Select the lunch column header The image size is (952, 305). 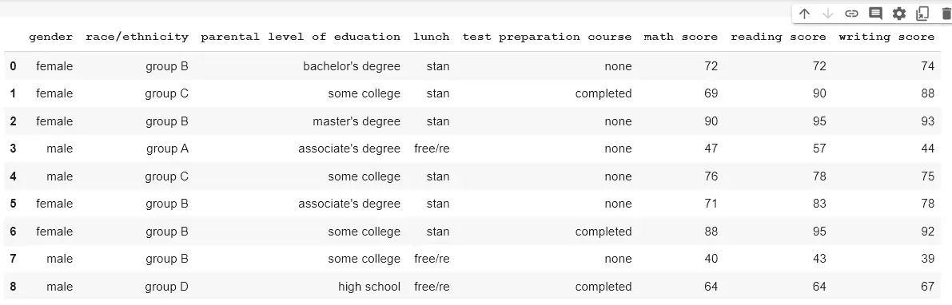pyautogui.click(x=432, y=37)
